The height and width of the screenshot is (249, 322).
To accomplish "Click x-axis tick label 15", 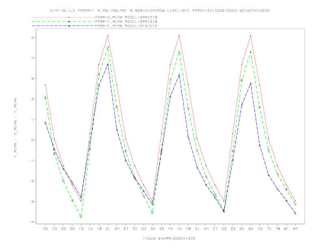I will (90, 229).
